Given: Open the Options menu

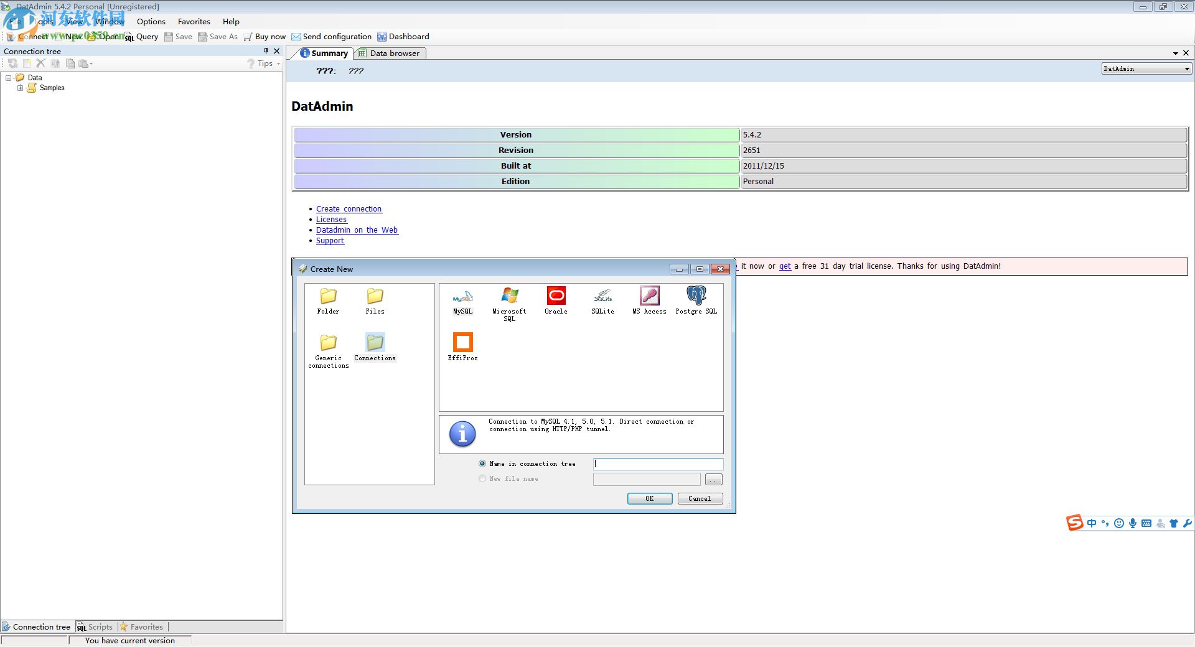Looking at the screenshot, I should click(x=151, y=21).
